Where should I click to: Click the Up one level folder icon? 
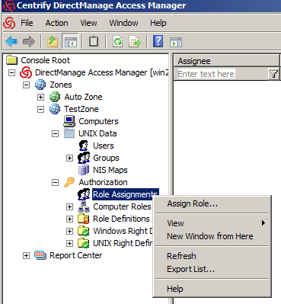(53, 41)
